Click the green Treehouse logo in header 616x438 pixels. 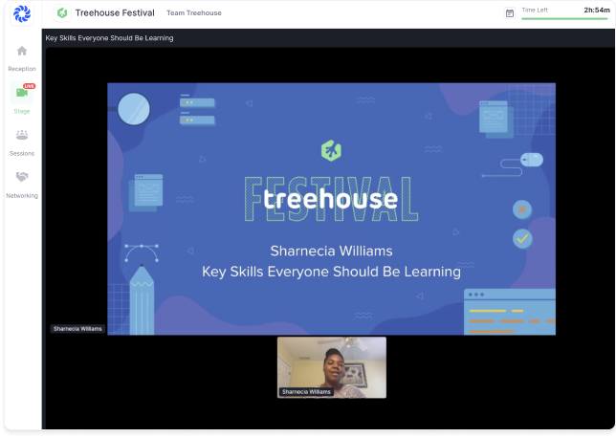coord(62,13)
